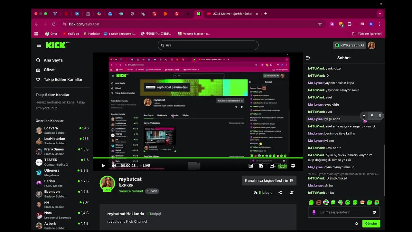Image resolution: width=412 pixels, height=232 pixels.
Task: Reload the kick.com page
Action: 54,24
